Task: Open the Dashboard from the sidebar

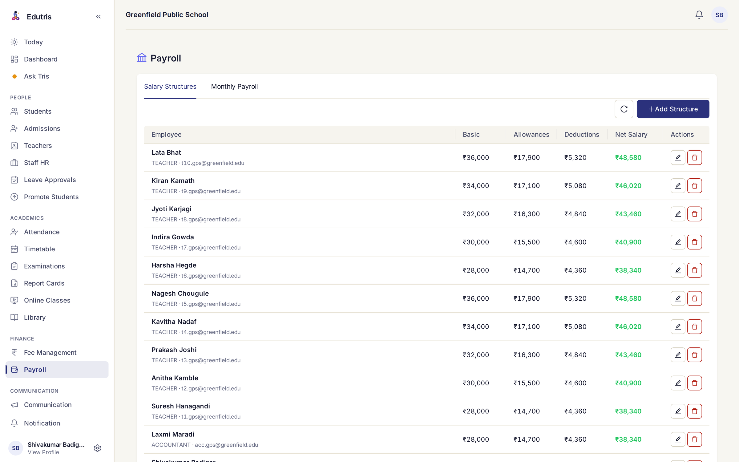Action: click(57, 59)
